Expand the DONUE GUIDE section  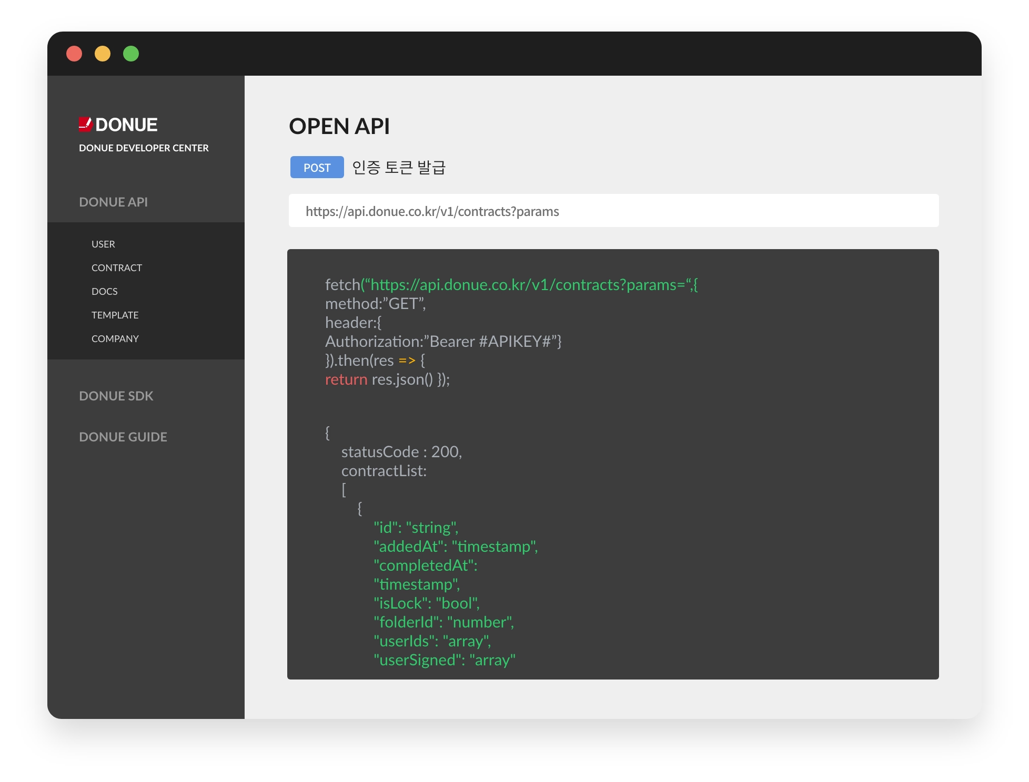pyautogui.click(x=123, y=437)
